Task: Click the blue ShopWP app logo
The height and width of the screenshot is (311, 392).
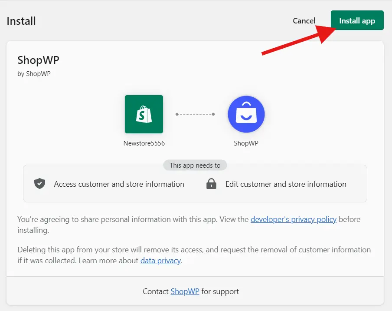Action: pyautogui.click(x=246, y=114)
